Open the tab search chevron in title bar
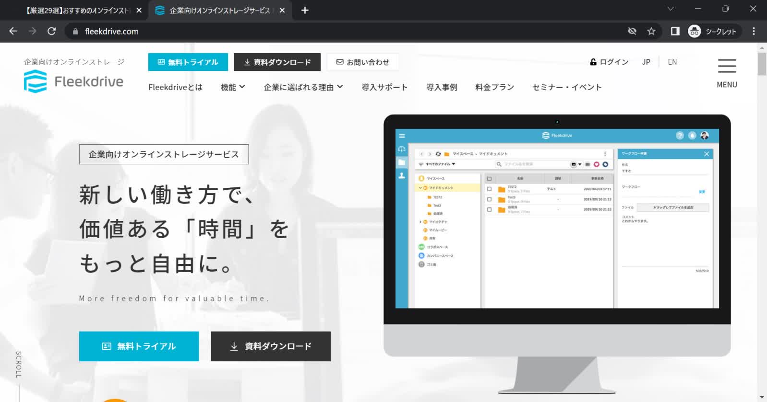Viewport: 767px width, 402px height. coord(671,9)
